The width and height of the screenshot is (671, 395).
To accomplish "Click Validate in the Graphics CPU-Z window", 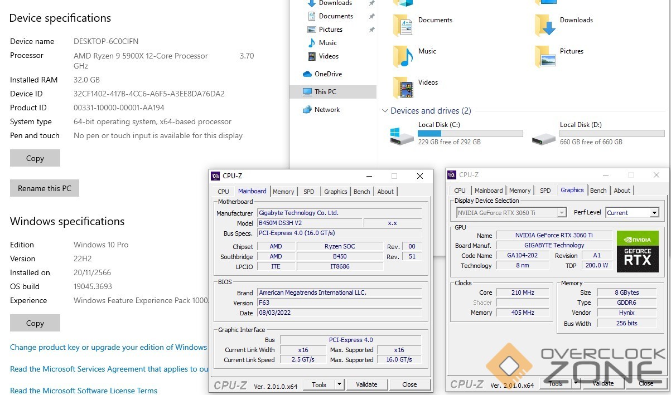I will [603, 383].
